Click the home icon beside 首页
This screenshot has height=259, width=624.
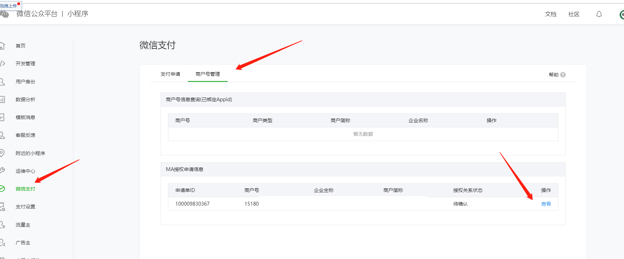(x=2, y=46)
